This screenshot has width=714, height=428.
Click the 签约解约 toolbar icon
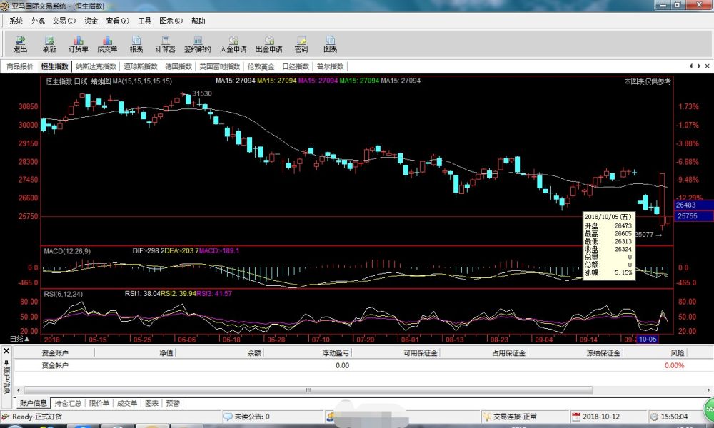tap(198, 44)
